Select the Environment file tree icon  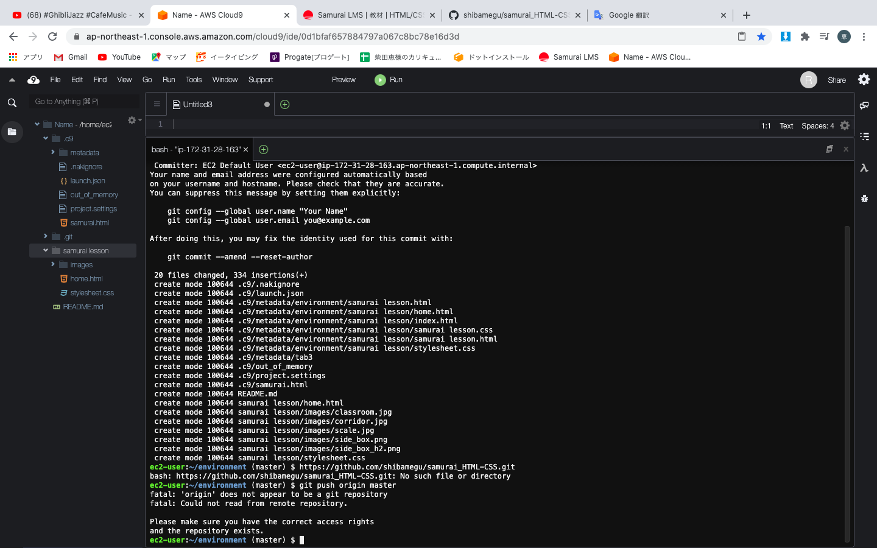[12, 132]
